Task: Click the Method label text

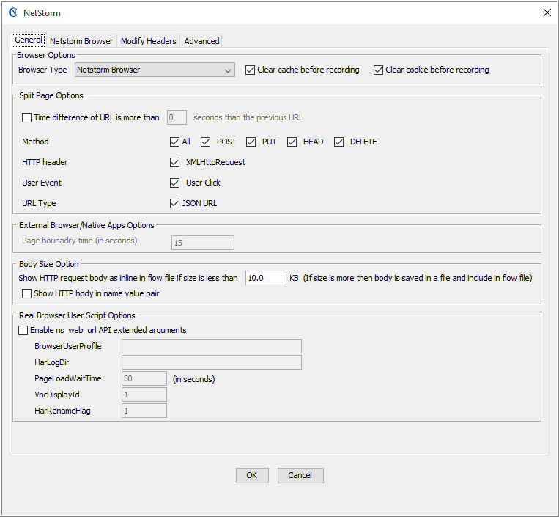Action: (35, 142)
